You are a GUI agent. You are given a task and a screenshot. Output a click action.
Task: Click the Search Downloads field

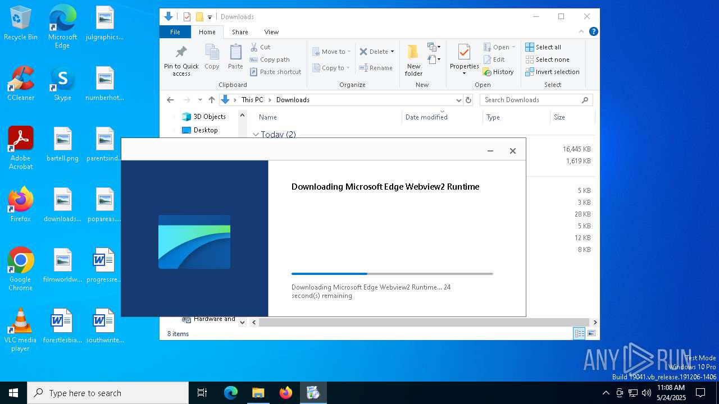[536, 100]
